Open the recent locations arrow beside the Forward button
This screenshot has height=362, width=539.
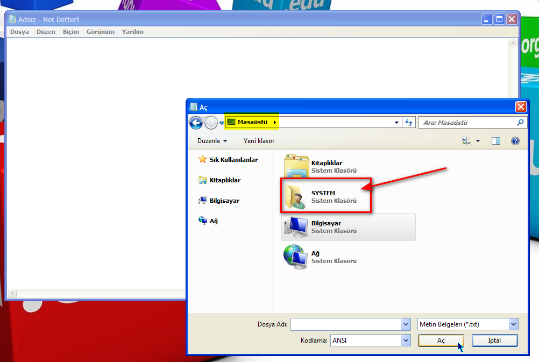[x=222, y=123]
